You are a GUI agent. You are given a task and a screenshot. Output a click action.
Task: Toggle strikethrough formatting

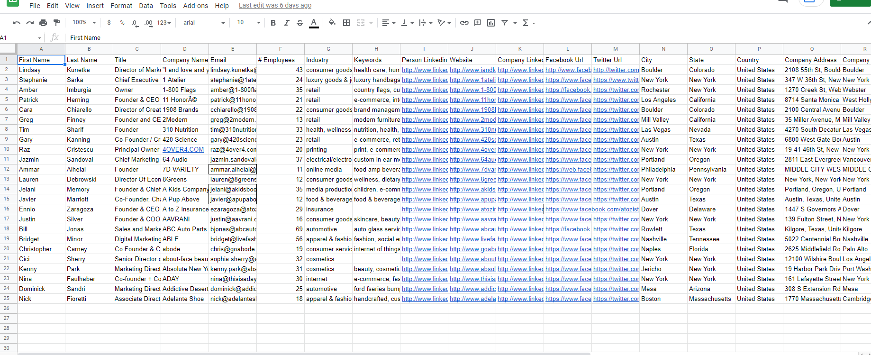[x=299, y=23]
